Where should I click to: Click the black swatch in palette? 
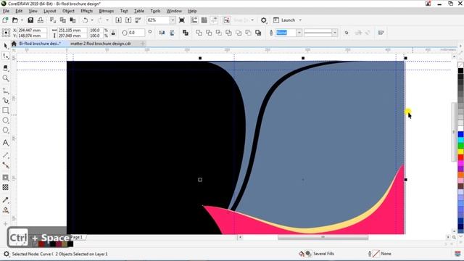coord(461,71)
